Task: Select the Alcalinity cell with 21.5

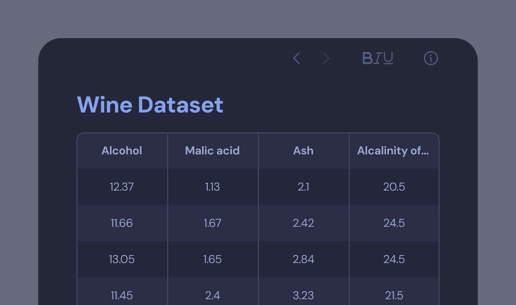Action: click(x=394, y=295)
